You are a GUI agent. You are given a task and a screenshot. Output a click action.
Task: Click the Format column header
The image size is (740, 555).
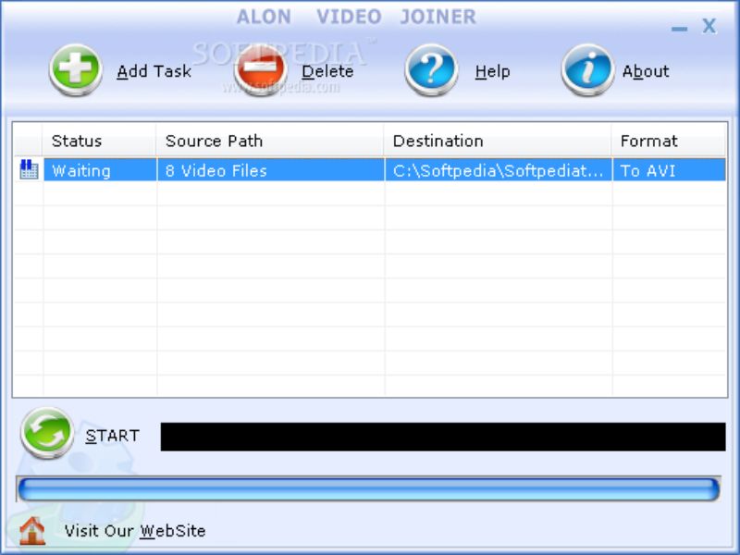[x=648, y=141]
